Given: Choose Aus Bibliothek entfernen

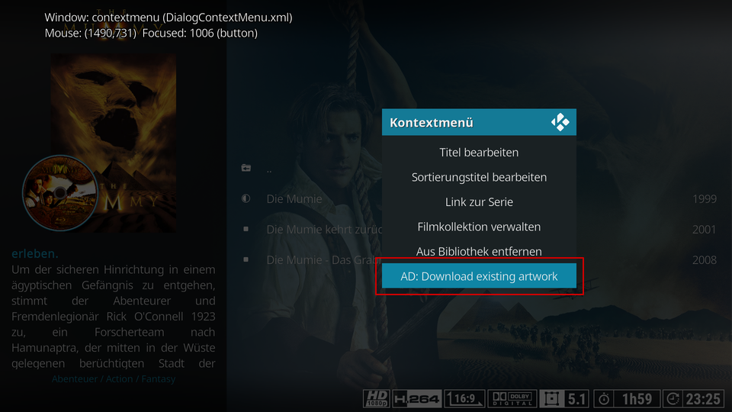Looking at the screenshot, I should coord(479,251).
